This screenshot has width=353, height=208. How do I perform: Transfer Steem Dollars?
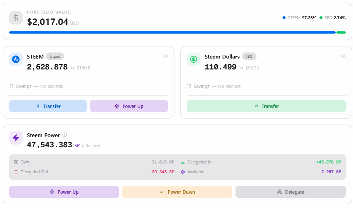pyautogui.click(x=266, y=106)
